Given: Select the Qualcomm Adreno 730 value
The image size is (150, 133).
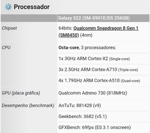Looking at the screenshot, I should coord(93,93).
